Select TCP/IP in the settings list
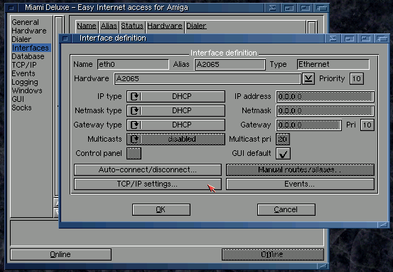Screen dimensions: 393x272 [24, 65]
